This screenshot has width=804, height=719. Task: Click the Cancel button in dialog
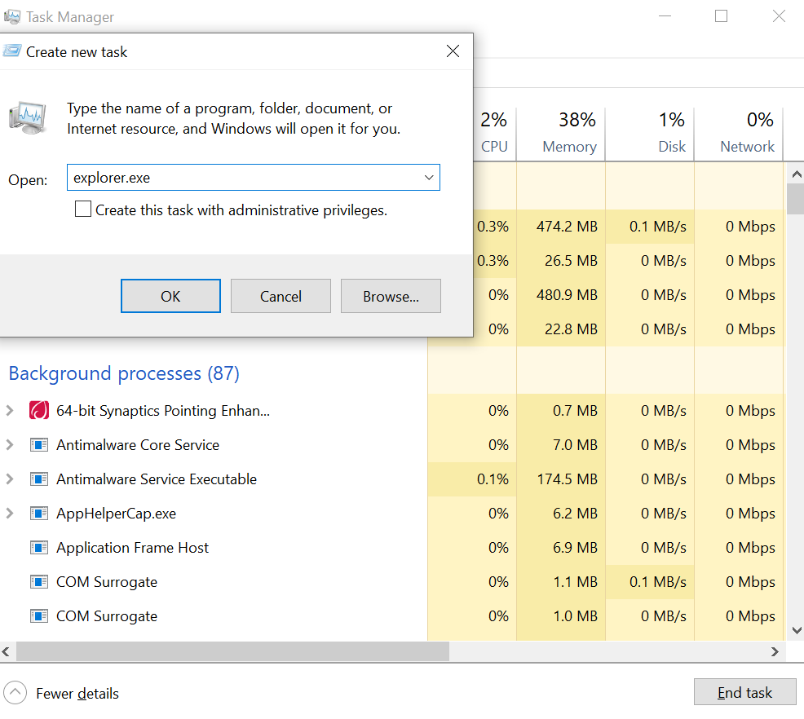tap(281, 296)
